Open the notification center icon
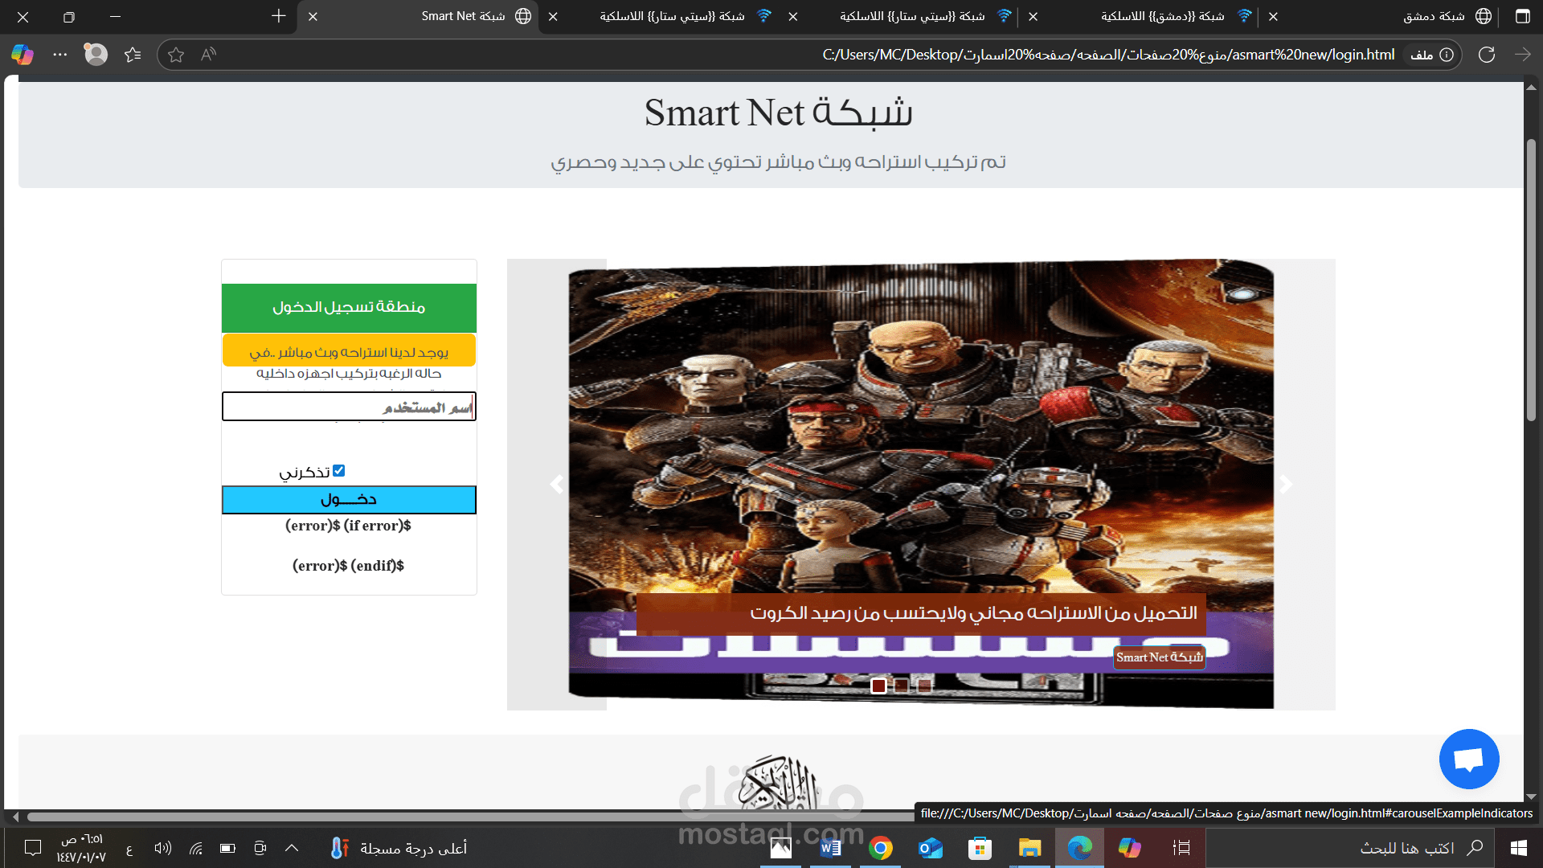 (x=33, y=848)
